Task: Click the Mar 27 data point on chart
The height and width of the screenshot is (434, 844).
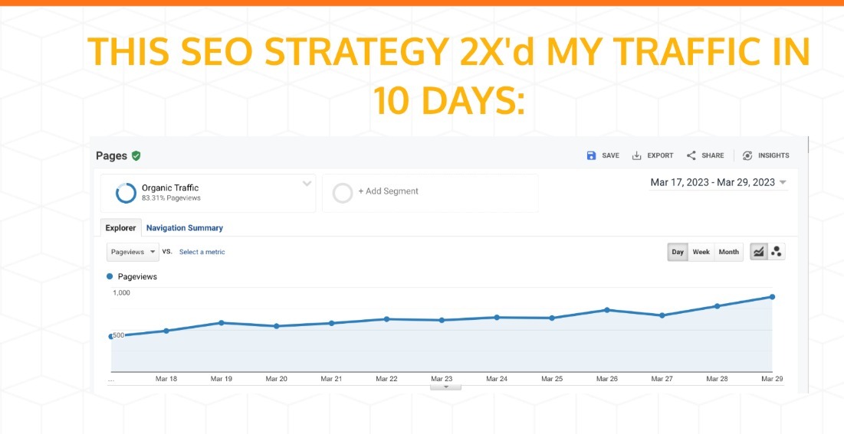Action: point(662,315)
